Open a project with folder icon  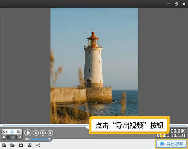click(13, 145)
